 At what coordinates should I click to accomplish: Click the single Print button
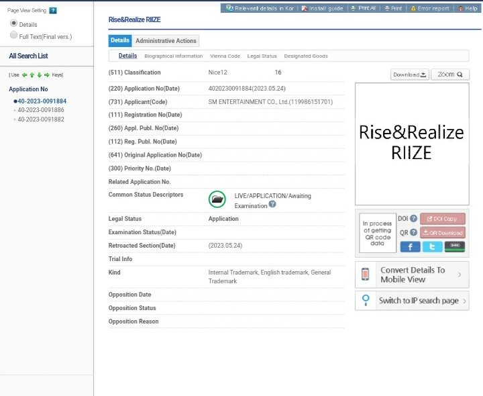(x=393, y=8)
